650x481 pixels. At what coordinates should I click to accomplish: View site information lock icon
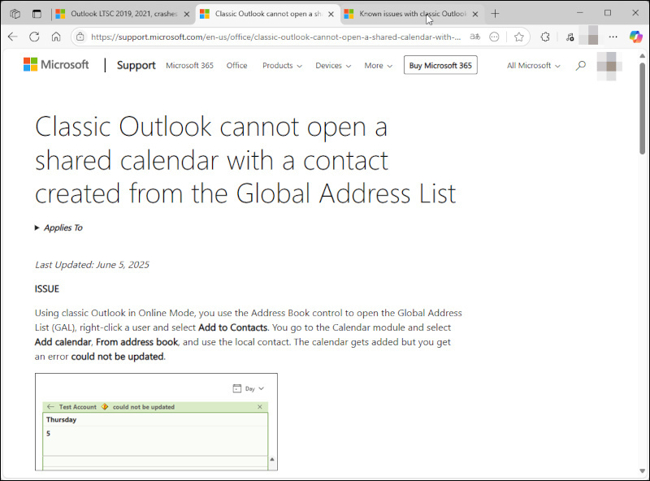[x=80, y=37]
